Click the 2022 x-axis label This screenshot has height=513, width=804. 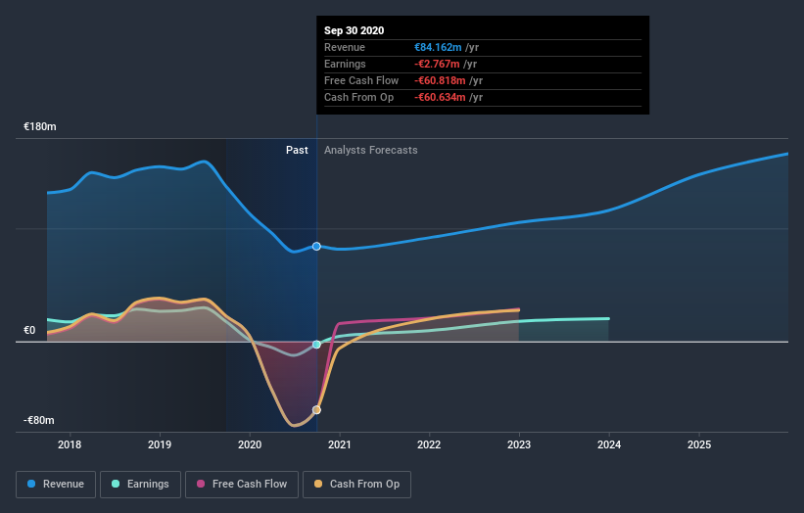[x=429, y=444]
